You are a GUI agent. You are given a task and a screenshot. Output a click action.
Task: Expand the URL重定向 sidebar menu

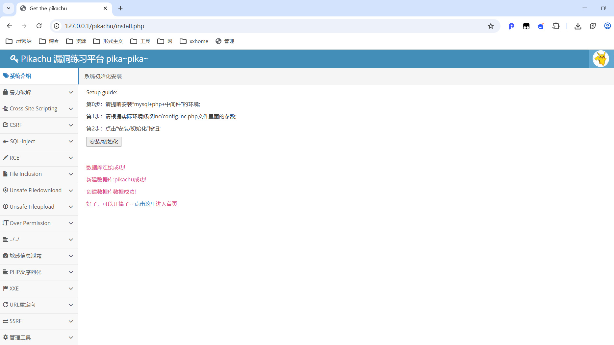[39, 305]
